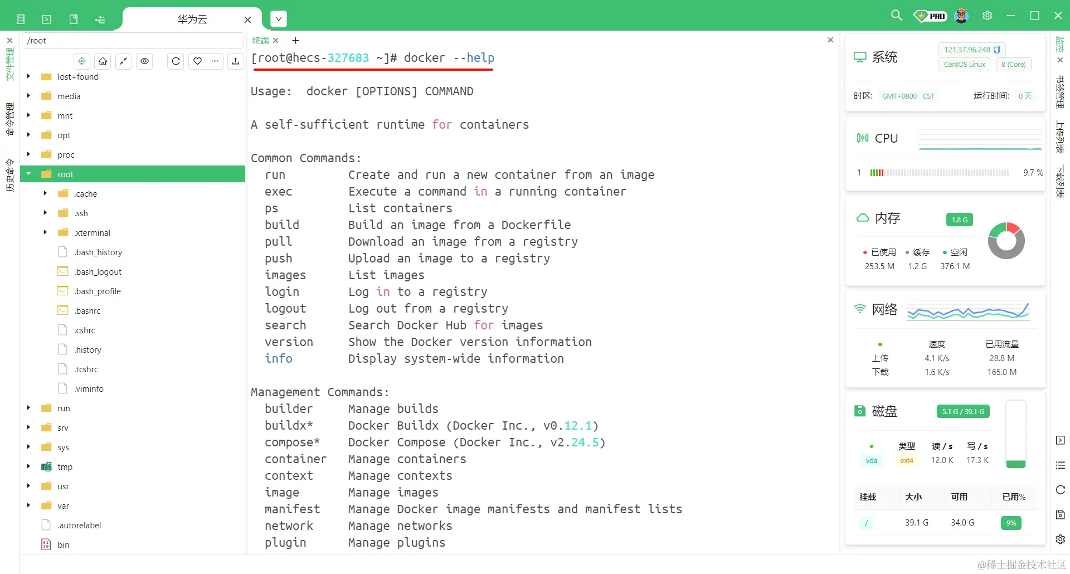Expand the opt folder
This screenshot has height=574, width=1070.
pos(28,135)
